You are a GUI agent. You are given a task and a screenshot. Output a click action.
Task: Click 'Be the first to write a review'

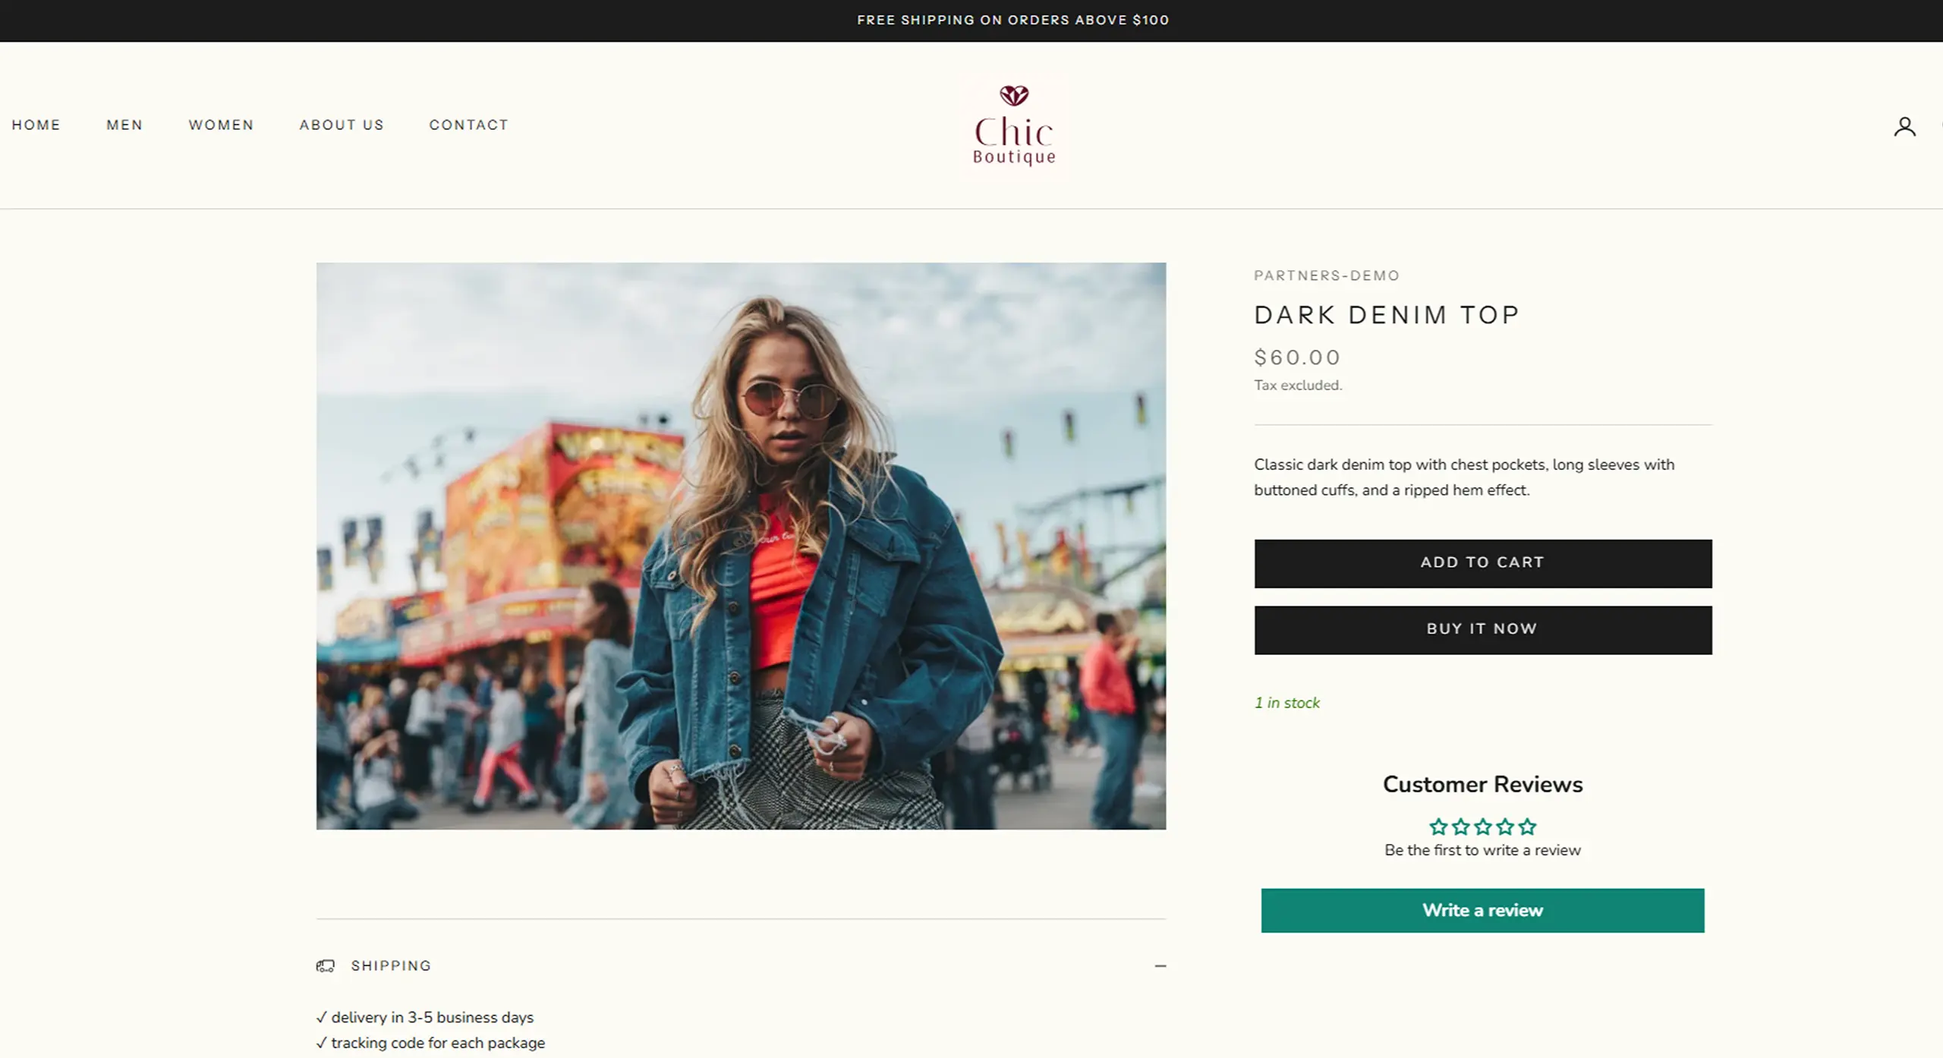1482,850
